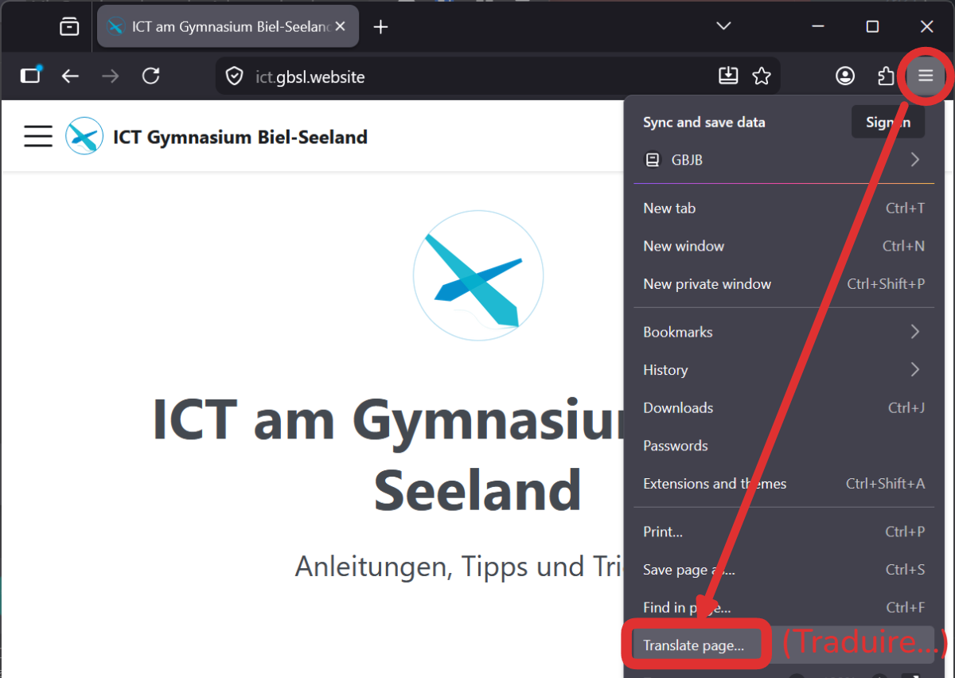This screenshot has height=678, width=955.
Task: Open a new tab with plus icon
Action: pyautogui.click(x=381, y=27)
